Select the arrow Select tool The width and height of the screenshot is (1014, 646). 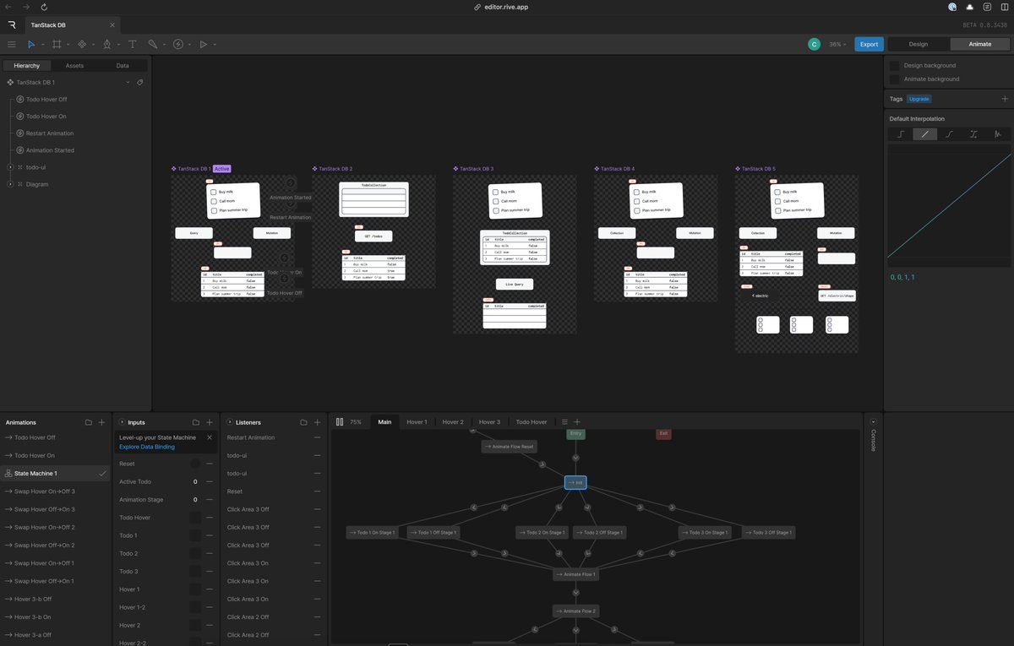pyautogui.click(x=31, y=44)
